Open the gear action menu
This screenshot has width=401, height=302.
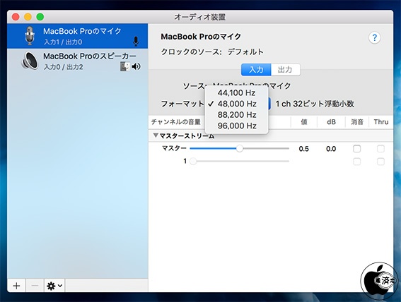(x=54, y=286)
